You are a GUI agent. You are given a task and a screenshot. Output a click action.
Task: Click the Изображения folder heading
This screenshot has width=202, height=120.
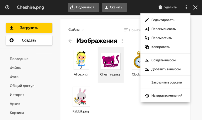coord(97,41)
